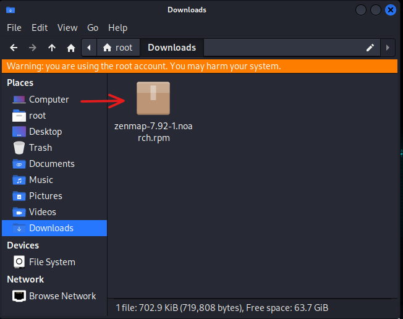Open root folder in the sidebar
Screen dimensions: 403x319
(x=54, y=116)
